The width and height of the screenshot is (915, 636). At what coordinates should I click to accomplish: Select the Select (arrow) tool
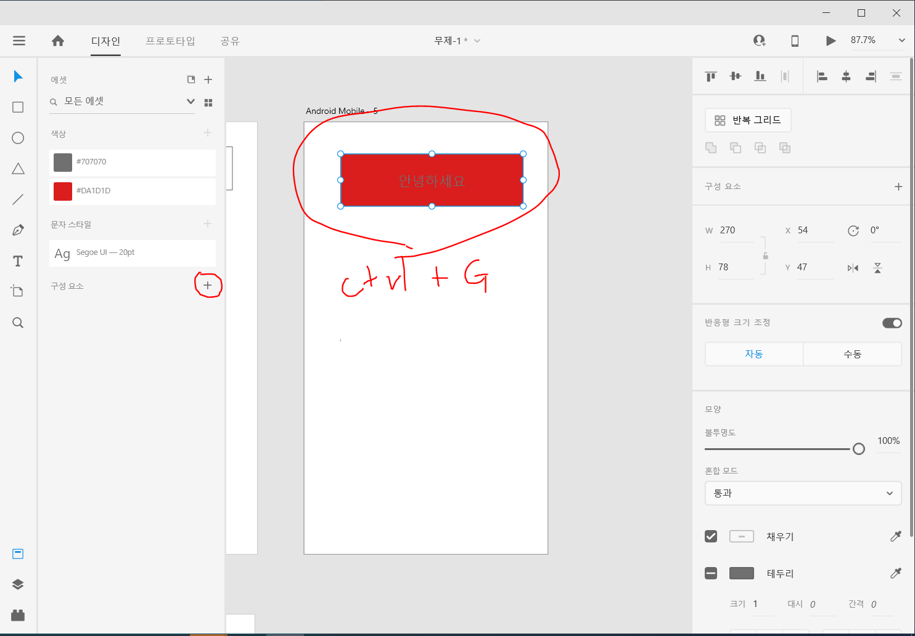(x=18, y=76)
